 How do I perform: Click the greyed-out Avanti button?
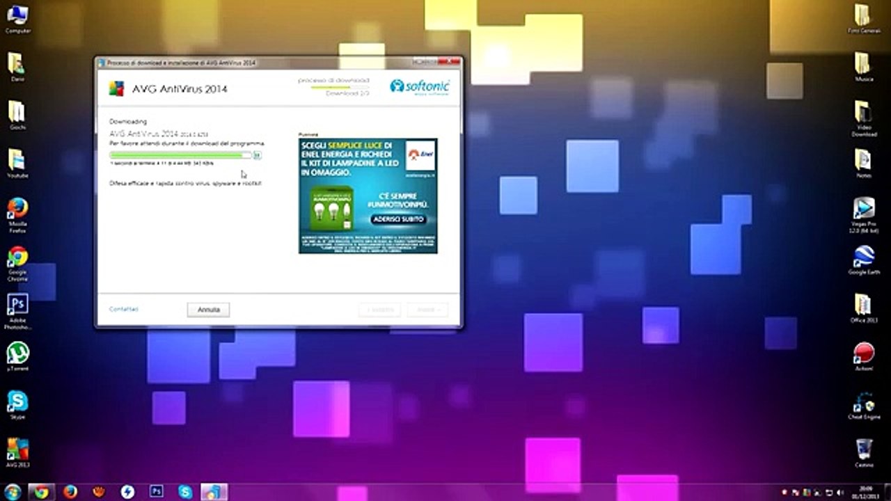(427, 310)
